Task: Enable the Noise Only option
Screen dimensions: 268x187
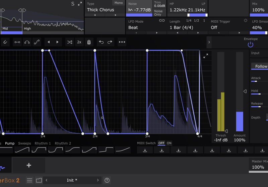Action: click(158, 13)
